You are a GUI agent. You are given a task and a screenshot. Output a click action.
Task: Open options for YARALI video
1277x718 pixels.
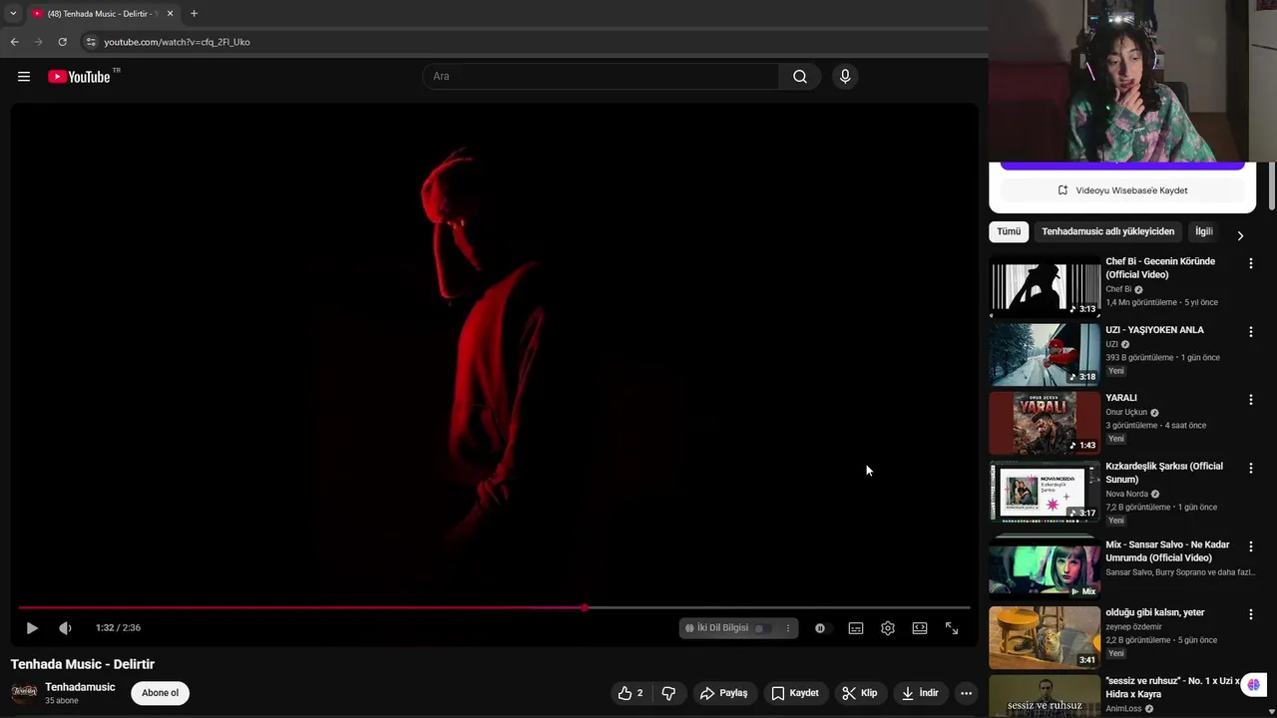click(1250, 399)
